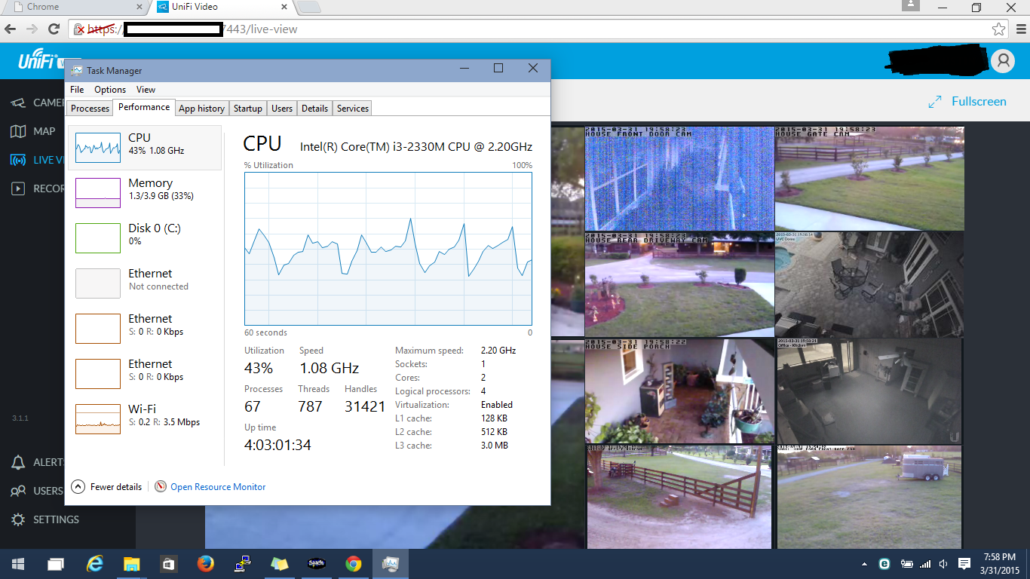Screen dimensions: 1030x579
Task: Select the Live View sidebar icon
Action: tap(18, 160)
